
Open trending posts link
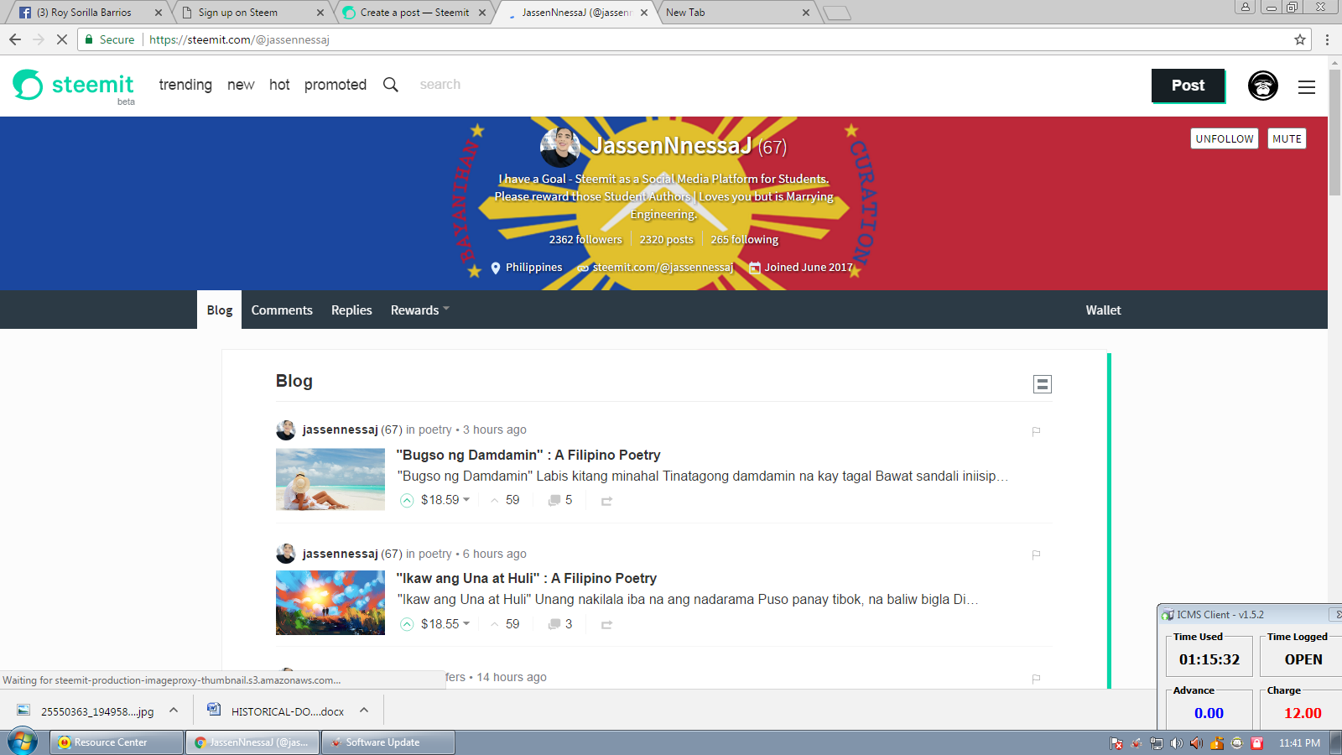click(185, 85)
